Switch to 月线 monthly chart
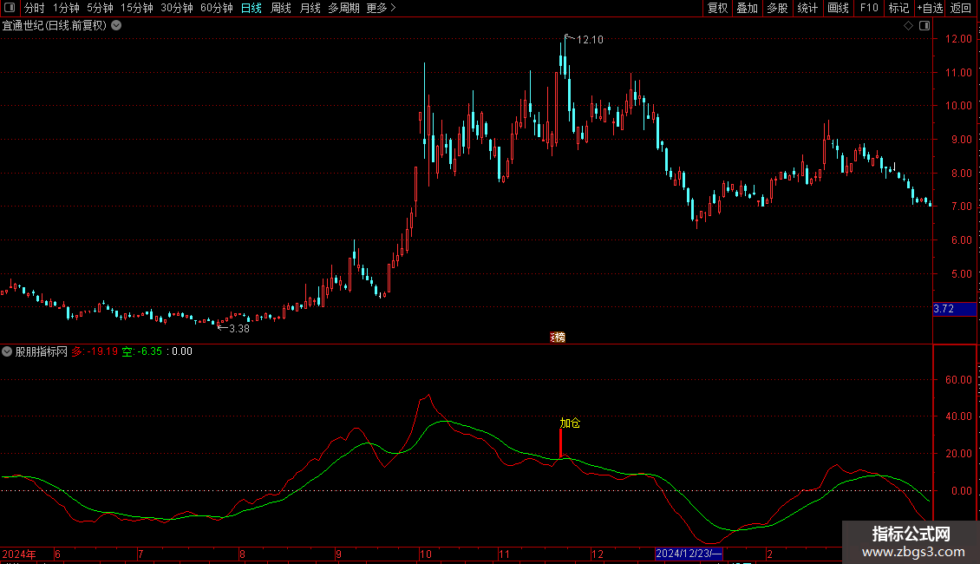This screenshot has width=980, height=564. [x=310, y=8]
